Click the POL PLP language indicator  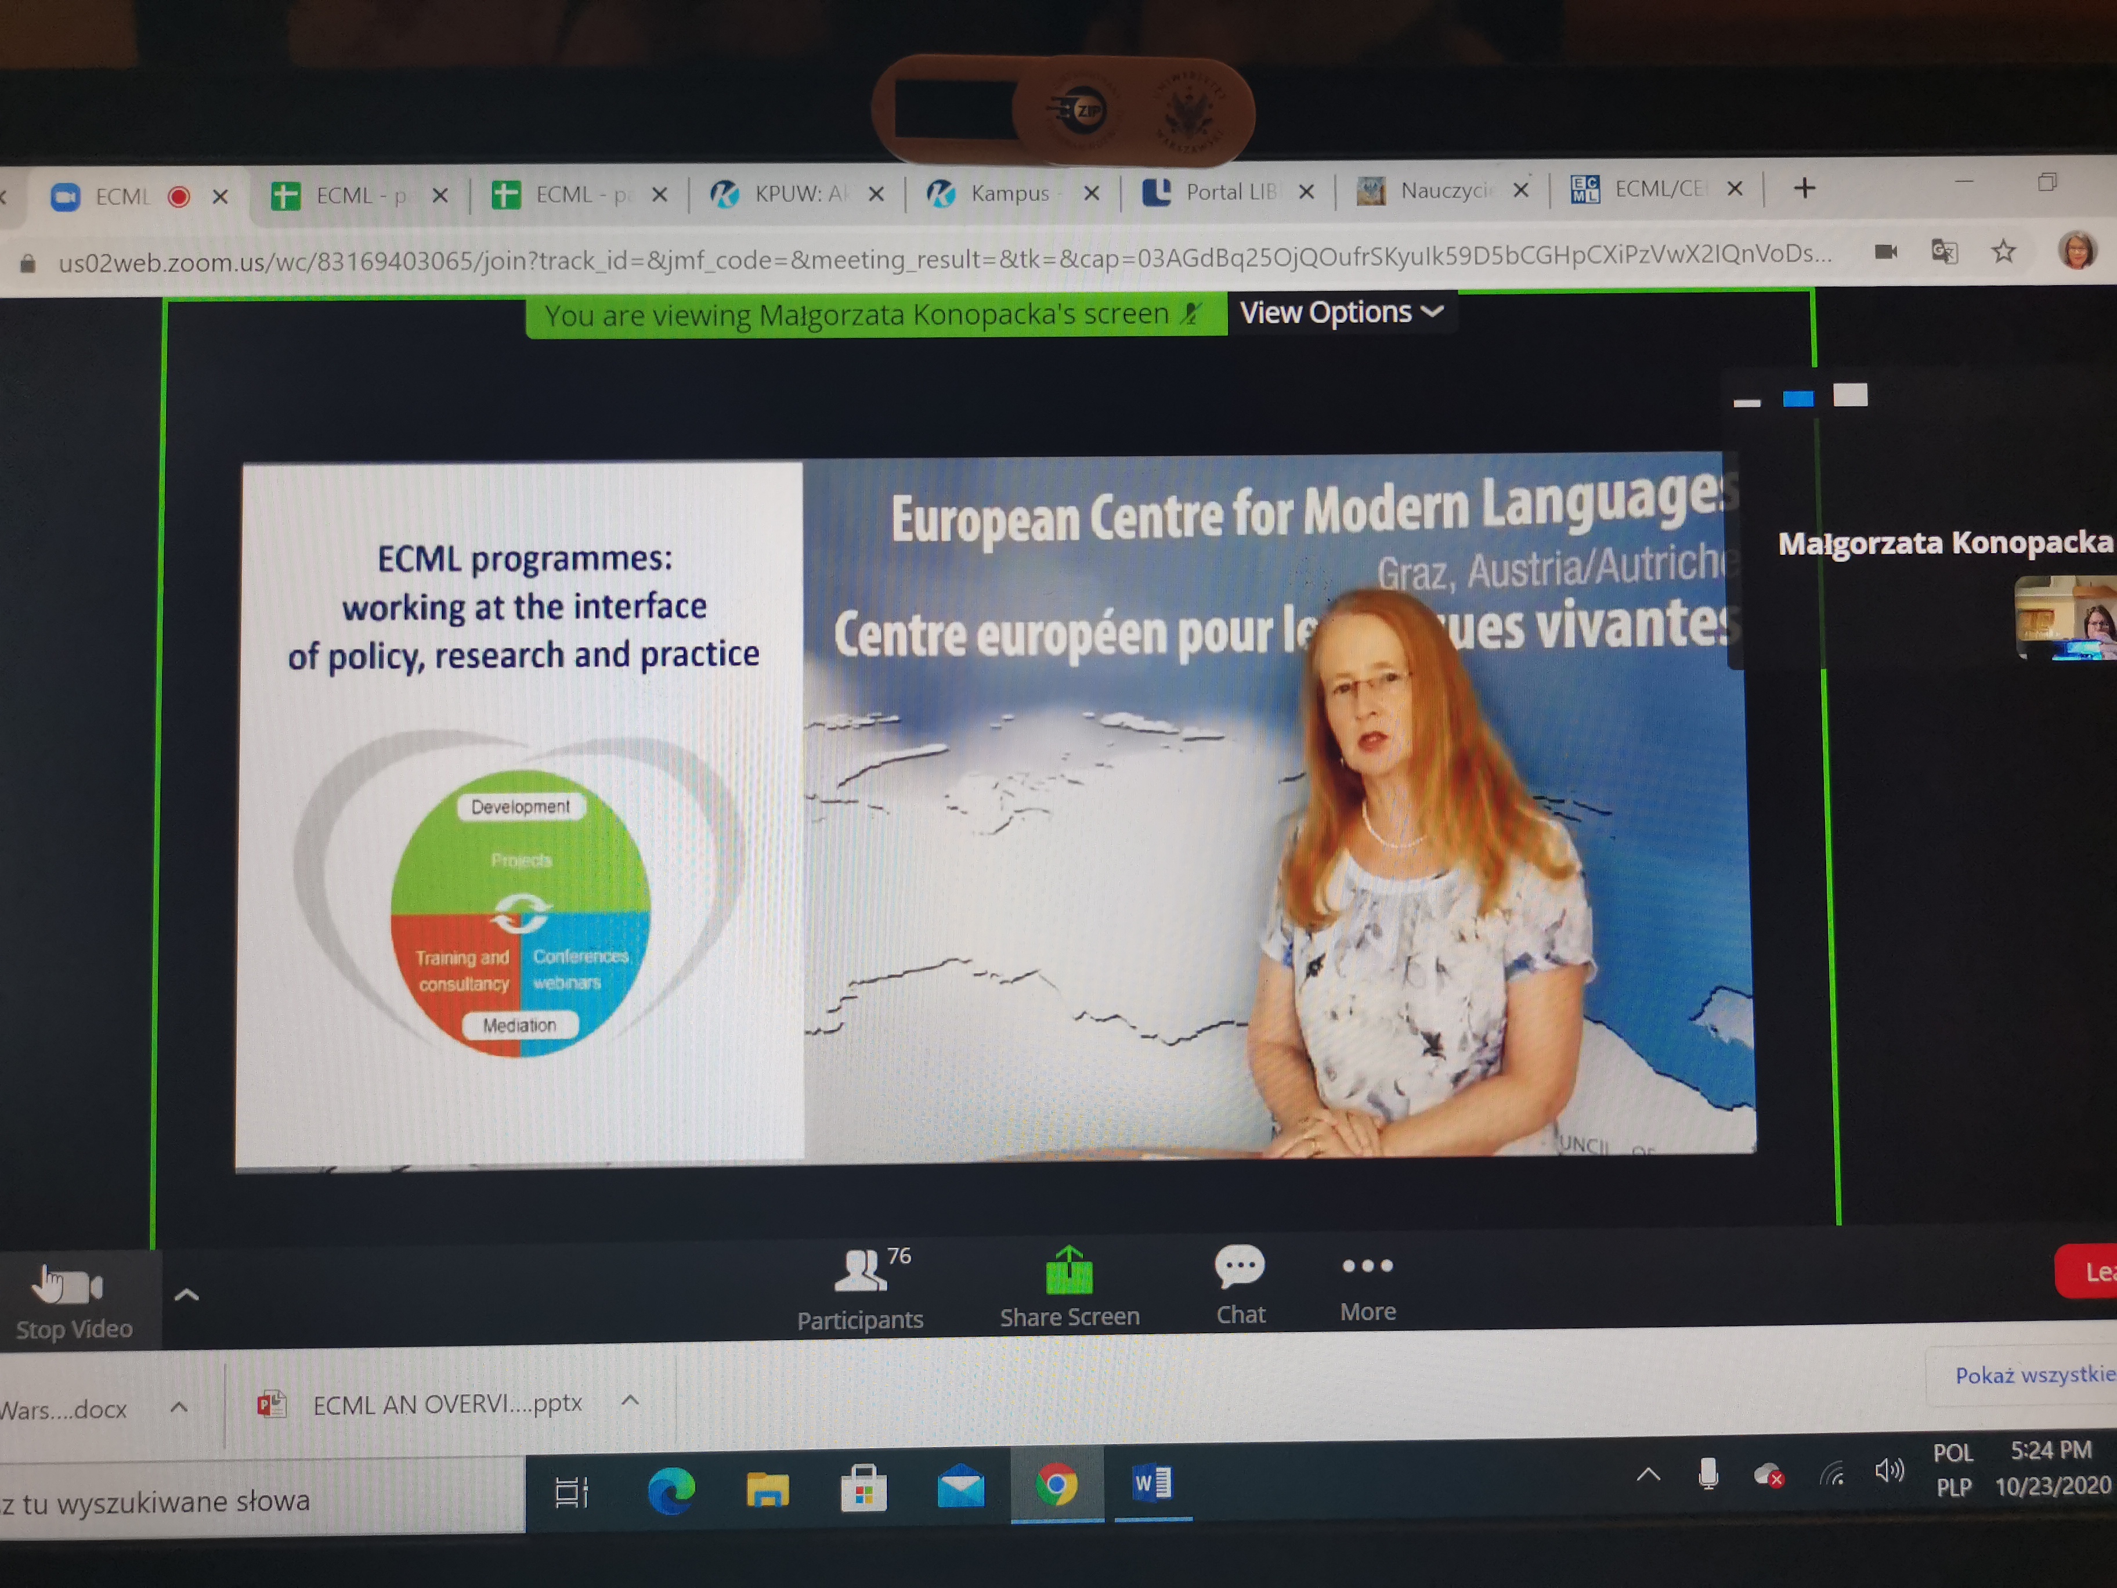pos(1953,1470)
